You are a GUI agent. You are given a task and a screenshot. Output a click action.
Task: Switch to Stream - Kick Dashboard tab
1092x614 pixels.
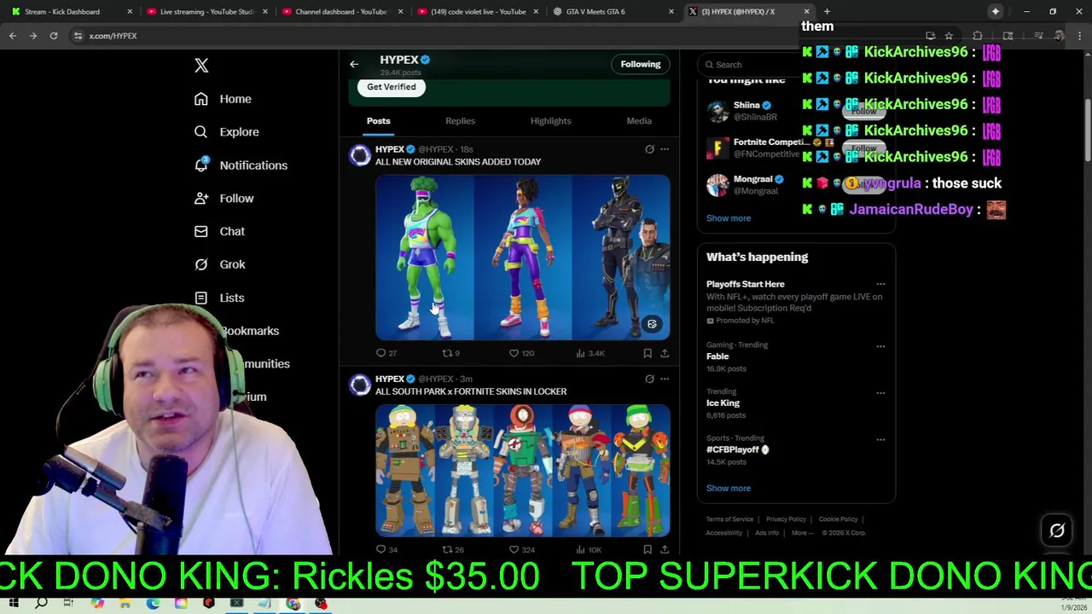click(68, 12)
